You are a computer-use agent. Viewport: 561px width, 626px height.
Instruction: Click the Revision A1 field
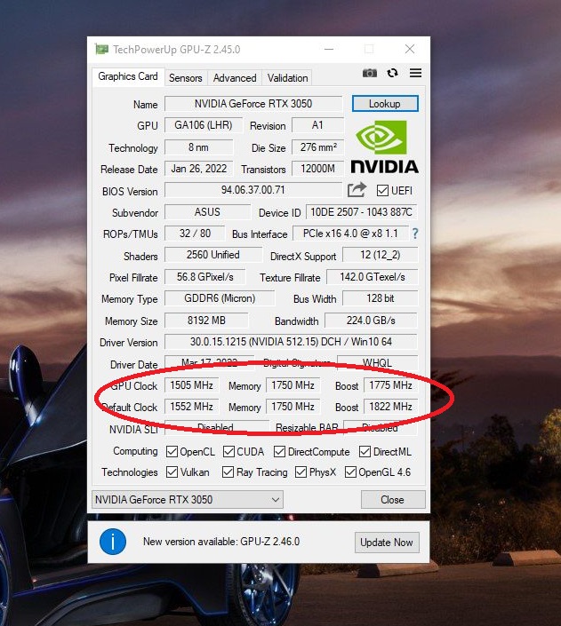click(x=318, y=125)
